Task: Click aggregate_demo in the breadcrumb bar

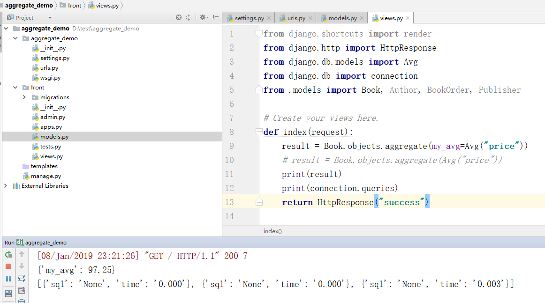Action: click(x=29, y=6)
